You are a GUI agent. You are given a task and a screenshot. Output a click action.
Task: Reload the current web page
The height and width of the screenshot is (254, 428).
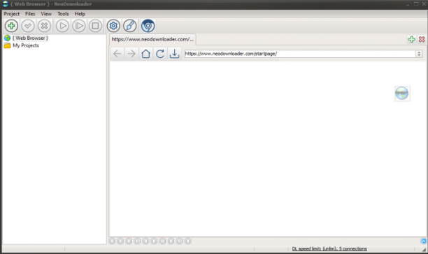click(160, 54)
